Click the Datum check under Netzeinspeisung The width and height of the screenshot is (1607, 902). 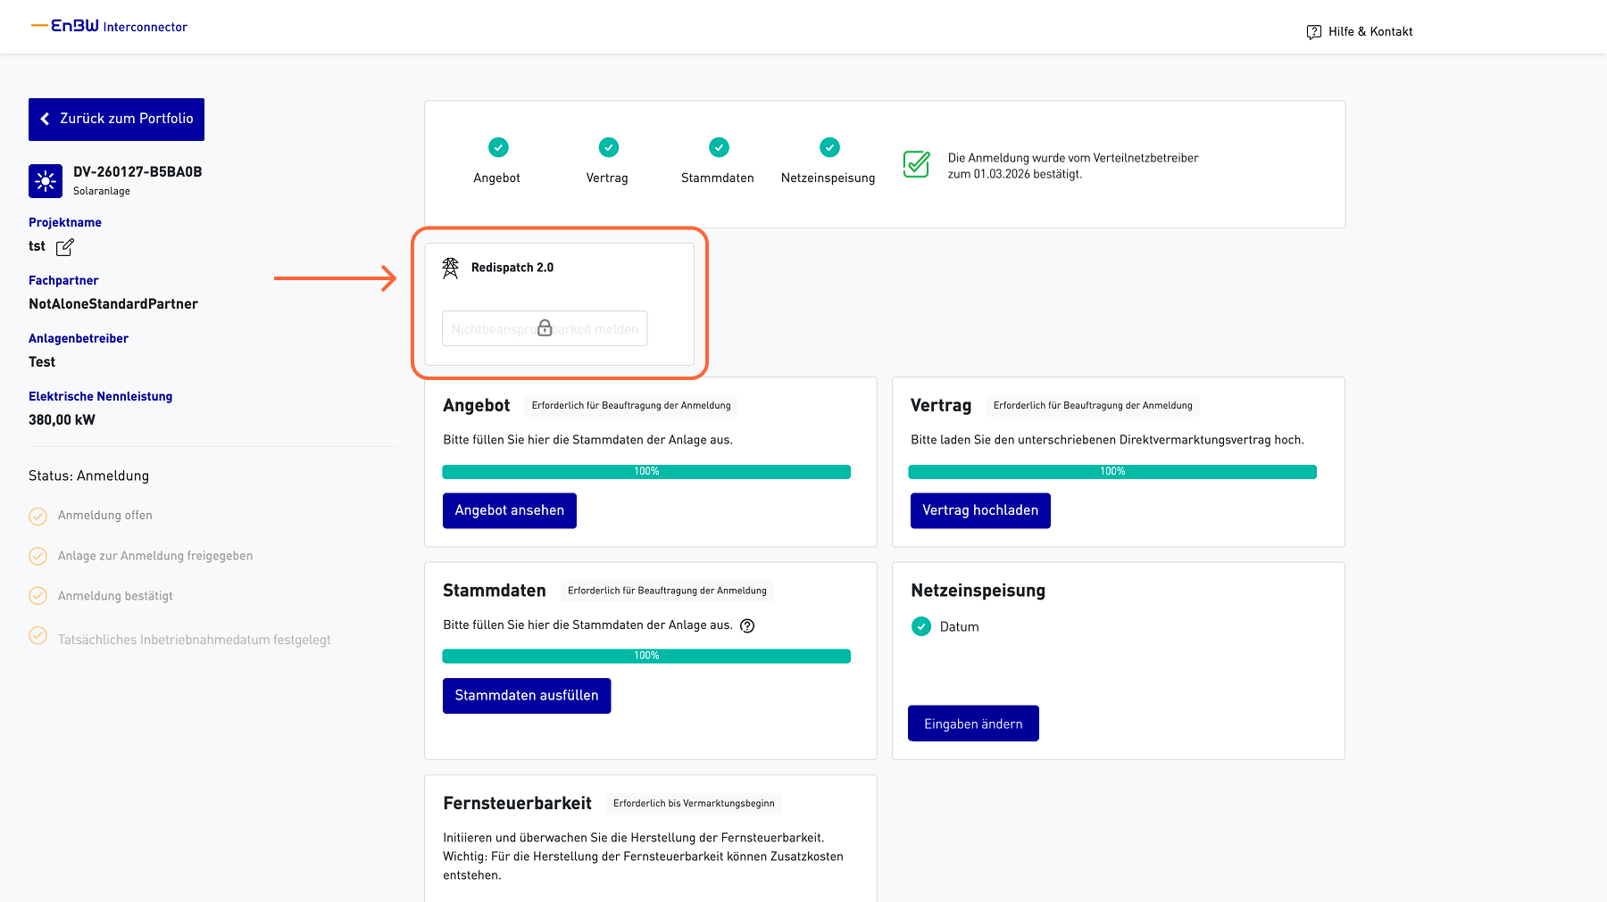(x=921, y=627)
